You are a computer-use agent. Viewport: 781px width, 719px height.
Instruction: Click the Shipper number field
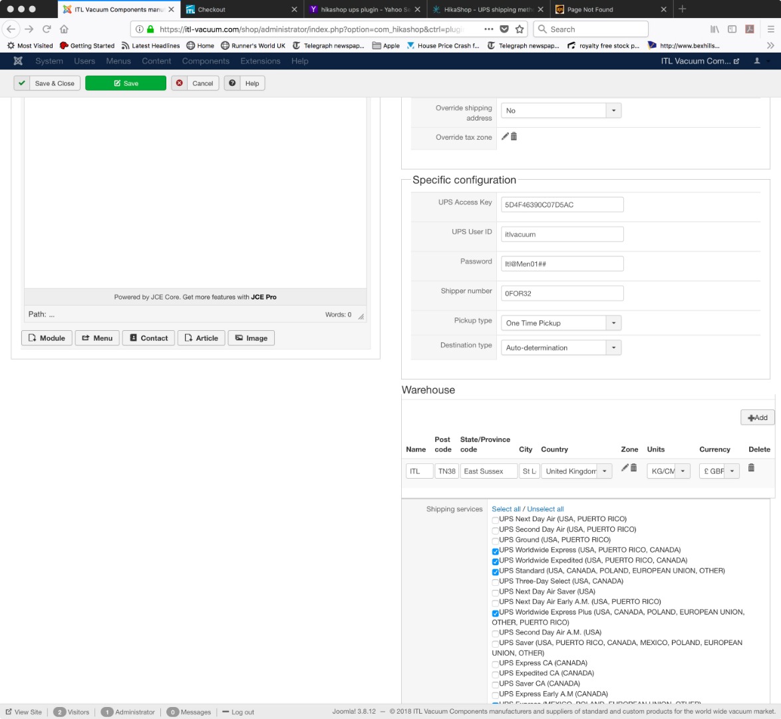point(562,293)
